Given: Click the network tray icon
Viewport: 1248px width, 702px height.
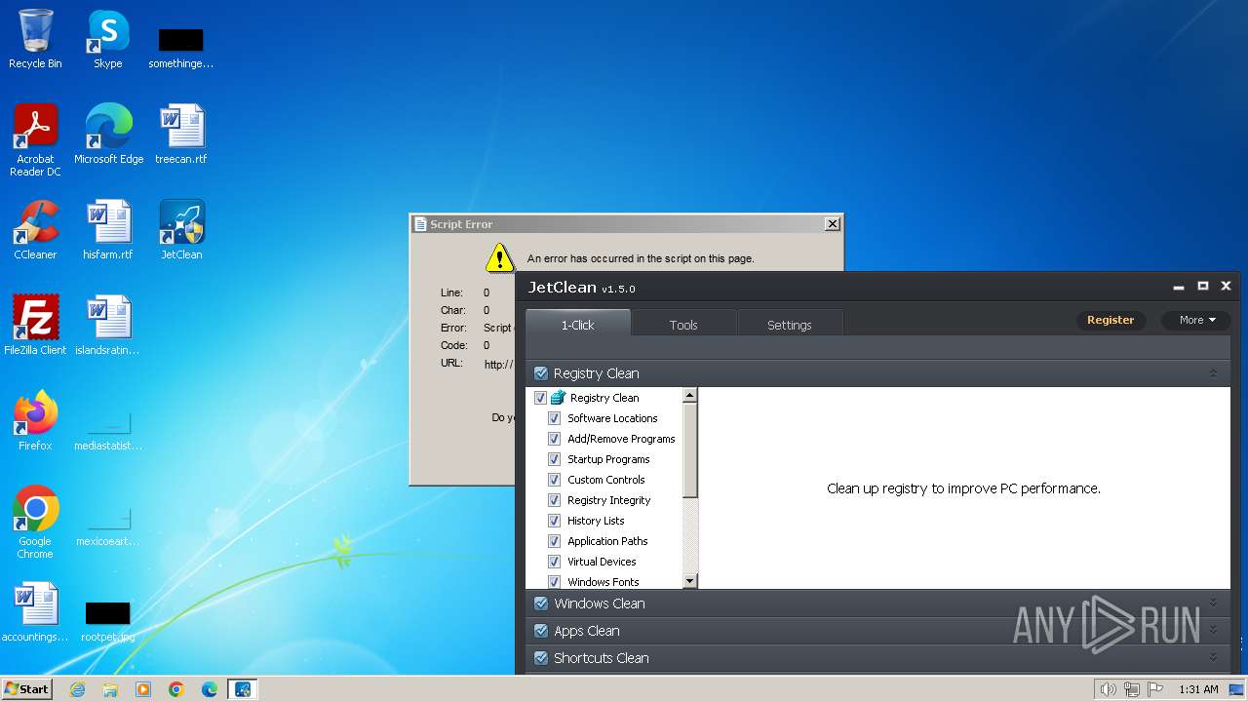Looking at the screenshot, I should 1132,689.
